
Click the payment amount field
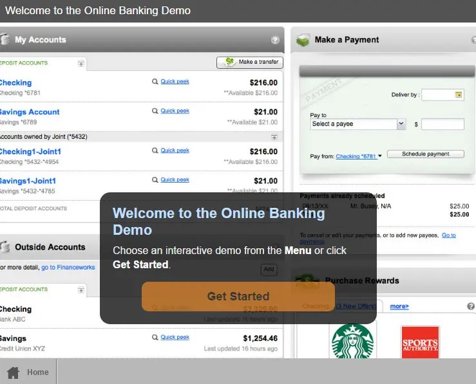pyautogui.click(x=443, y=124)
